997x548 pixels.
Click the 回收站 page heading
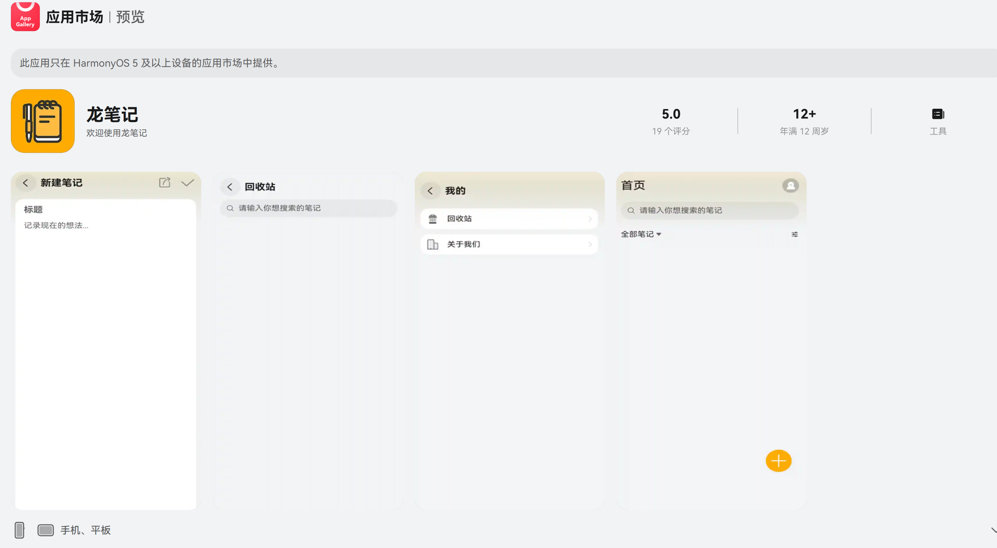tap(260, 187)
